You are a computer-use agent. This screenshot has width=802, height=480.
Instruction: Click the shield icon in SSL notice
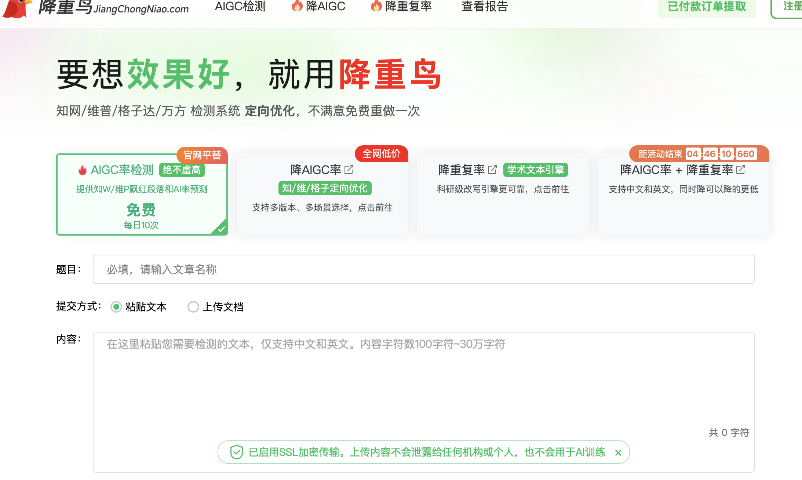coord(237,452)
